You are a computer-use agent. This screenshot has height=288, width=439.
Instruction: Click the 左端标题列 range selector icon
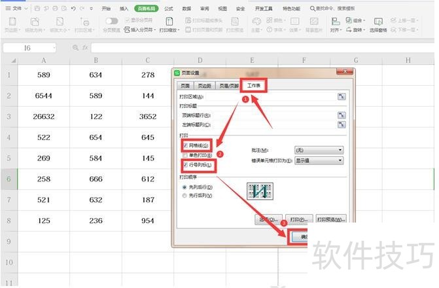(342, 124)
